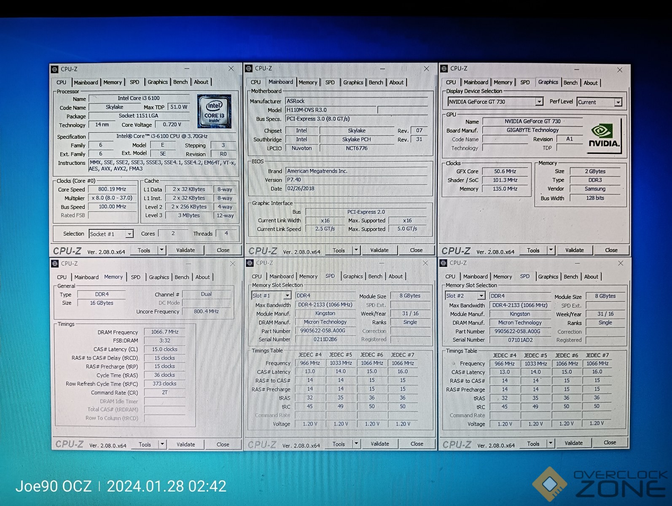Click the Close button in the Memory timings window footer
672x506 pixels.
click(x=223, y=444)
